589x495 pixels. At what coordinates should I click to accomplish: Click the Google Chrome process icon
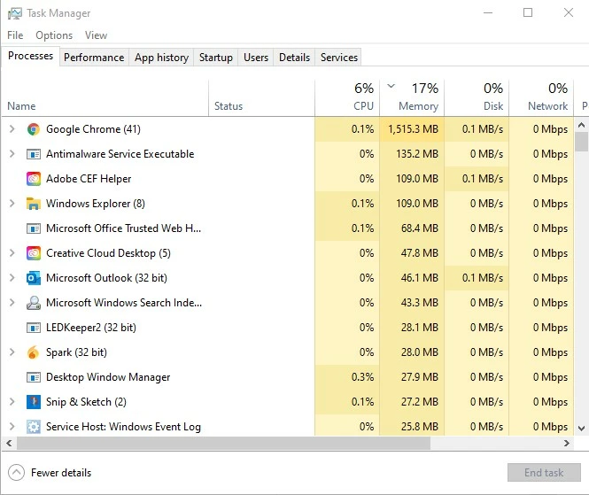click(34, 129)
